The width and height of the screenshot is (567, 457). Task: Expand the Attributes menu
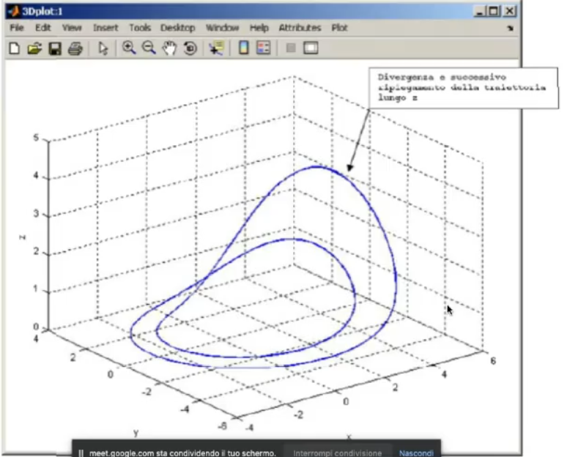300,28
